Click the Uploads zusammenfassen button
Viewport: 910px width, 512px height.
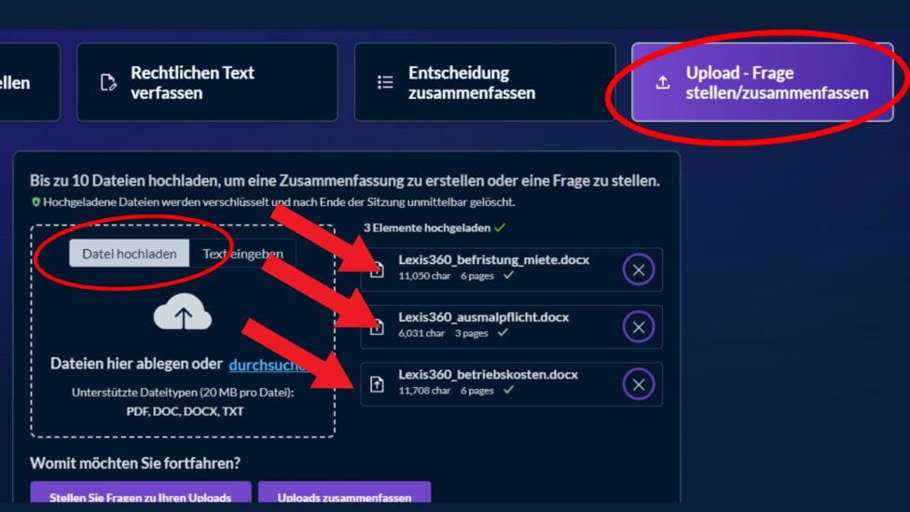(x=344, y=493)
